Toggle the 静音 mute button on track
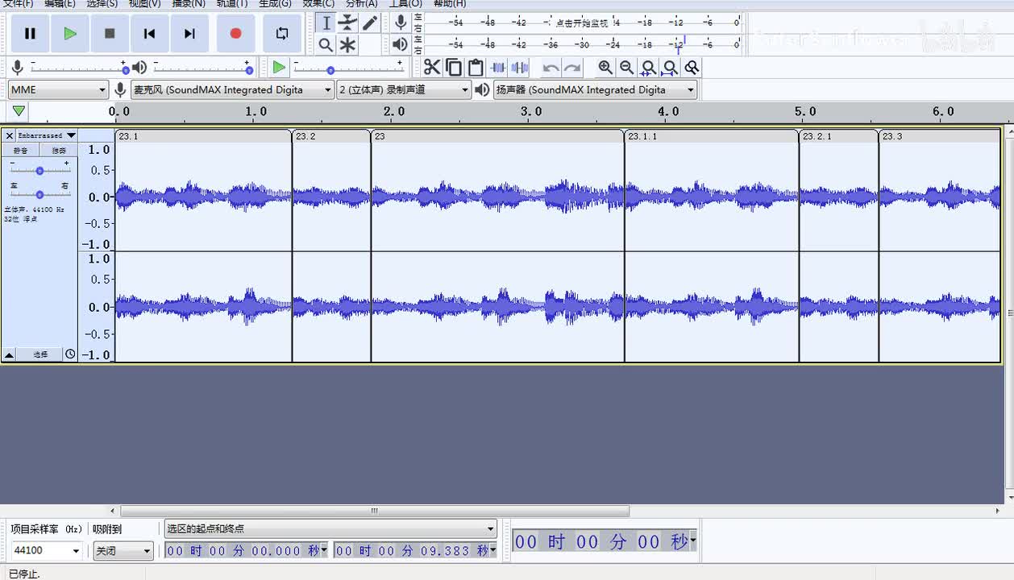 pos(21,151)
